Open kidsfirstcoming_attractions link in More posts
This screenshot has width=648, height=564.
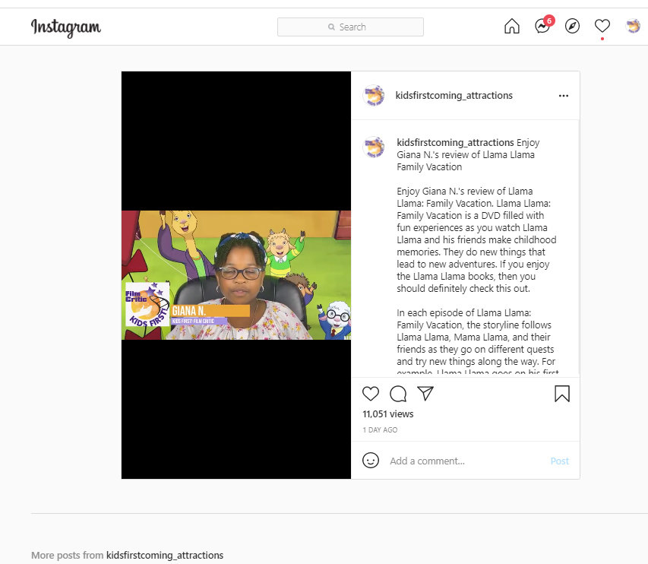click(165, 555)
